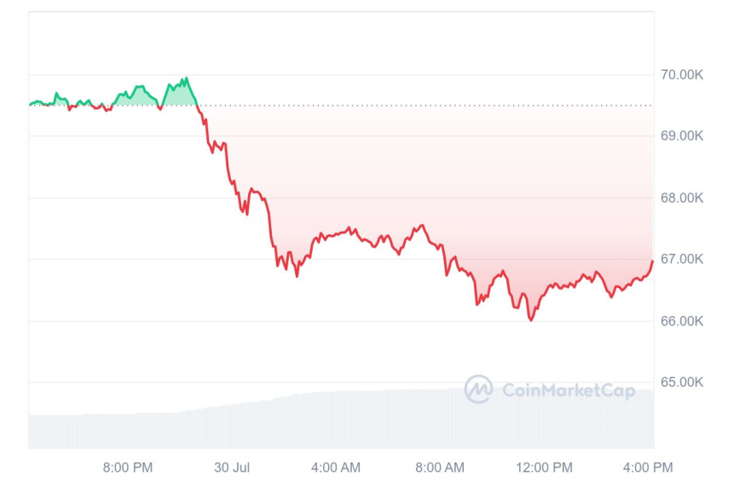Viewport: 733px width, 488px height.
Task: Click the CoinMarketCap logo icon
Action: (478, 389)
